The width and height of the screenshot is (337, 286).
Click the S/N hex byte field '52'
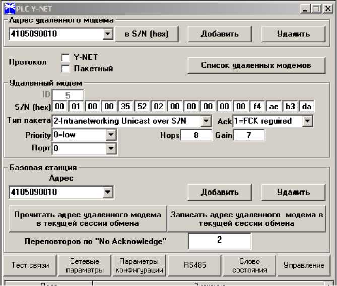[142, 106]
